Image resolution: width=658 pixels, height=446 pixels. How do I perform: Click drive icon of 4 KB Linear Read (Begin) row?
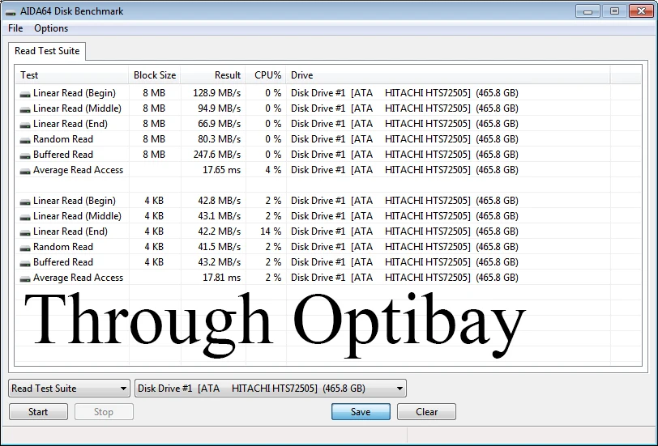point(25,202)
